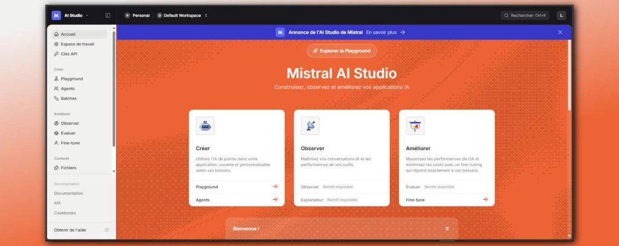Click the Observer card satellite dish icon
The height and width of the screenshot is (246, 619).
tap(310, 126)
